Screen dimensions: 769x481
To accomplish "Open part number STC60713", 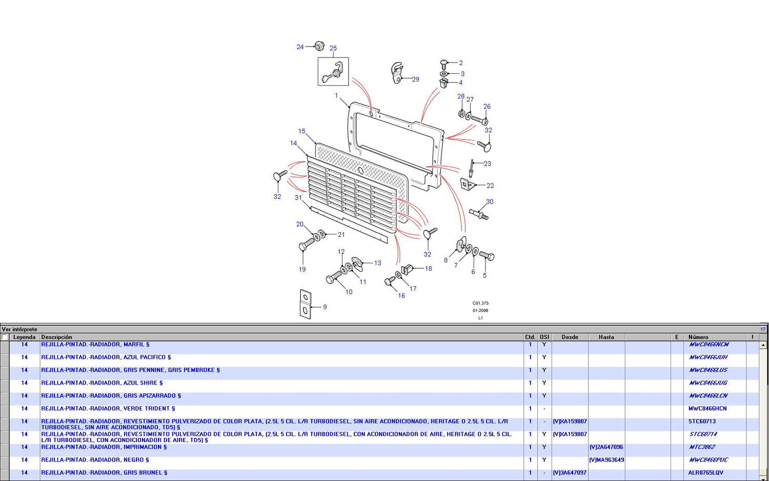I will 702,422.
